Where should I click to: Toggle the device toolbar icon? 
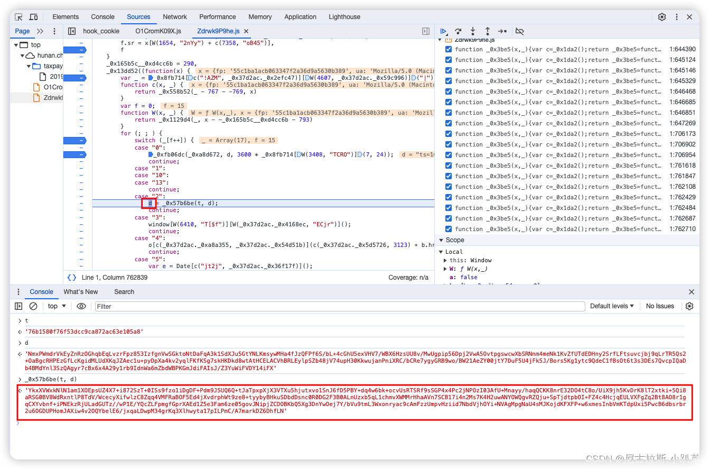[33, 17]
